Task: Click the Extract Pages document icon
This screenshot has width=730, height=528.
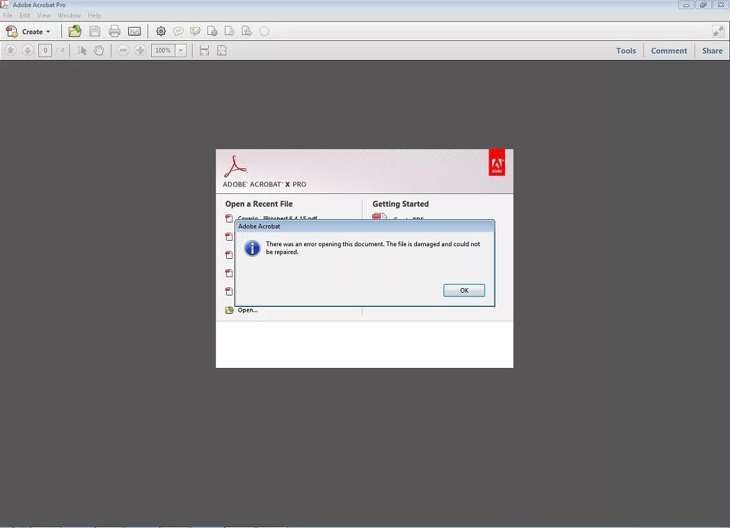Action: [x=247, y=31]
